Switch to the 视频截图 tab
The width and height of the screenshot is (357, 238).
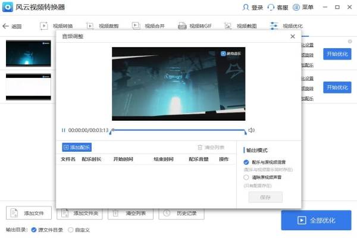coord(247,26)
